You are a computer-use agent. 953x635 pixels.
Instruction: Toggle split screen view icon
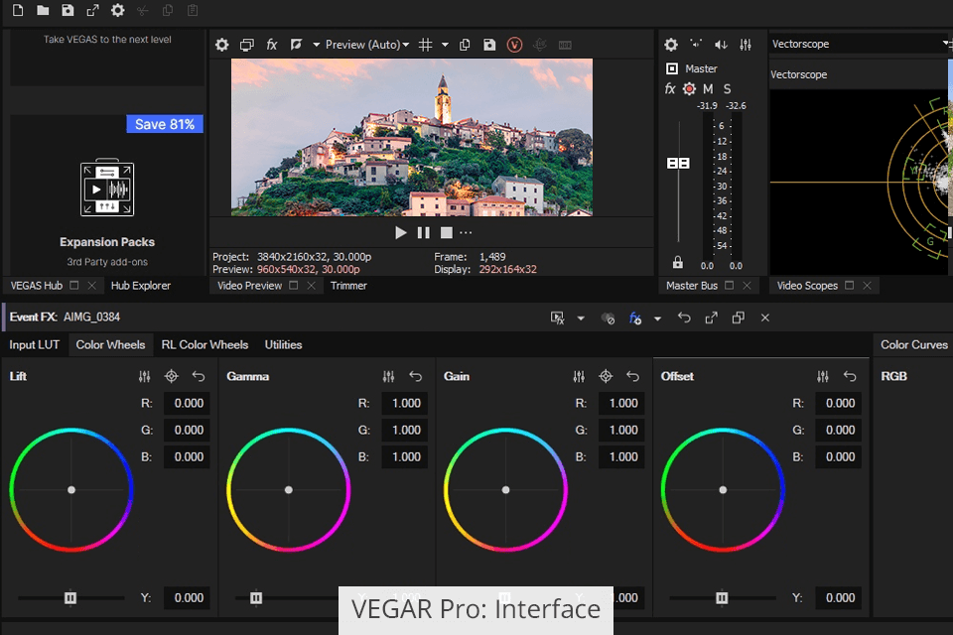click(x=296, y=45)
